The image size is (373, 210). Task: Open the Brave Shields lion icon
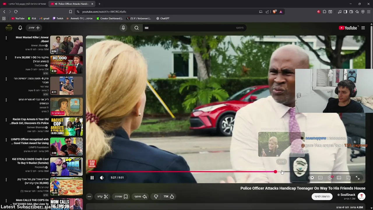(x=275, y=12)
